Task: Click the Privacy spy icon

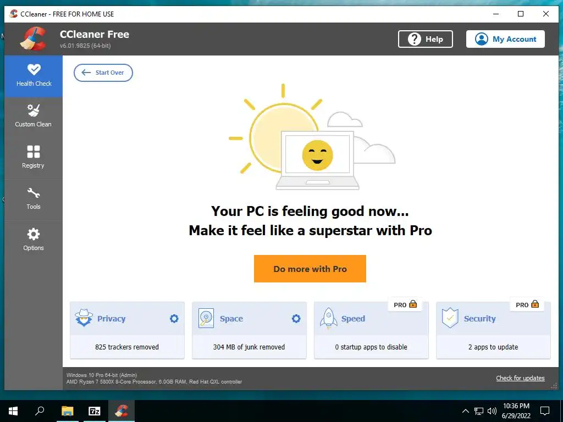Action: click(x=84, y=318)
